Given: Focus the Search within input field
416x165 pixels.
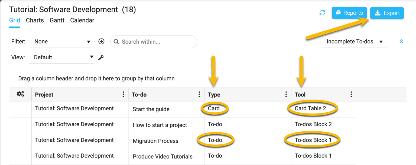Looking at the screenshot, I should coord(157,42).
